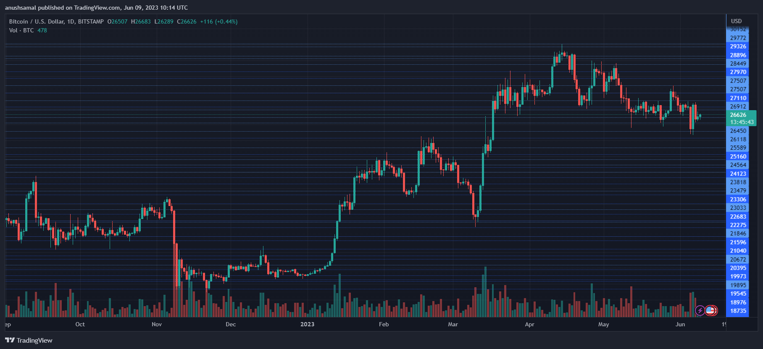The height and width of the screenshot is (349, 763).
Task: Select the 29326 price level label
Action: point(738,46)
